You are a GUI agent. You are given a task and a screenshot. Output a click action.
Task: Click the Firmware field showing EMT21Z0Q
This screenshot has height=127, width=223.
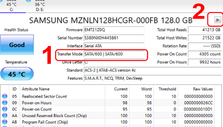pyautogui.click(x=113, y=30)
